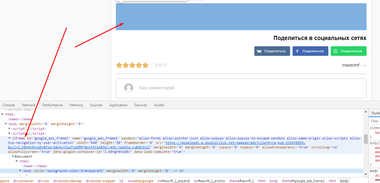Collapse the #document node
This screenshot has height=183, width=380.
coord(13,156)
